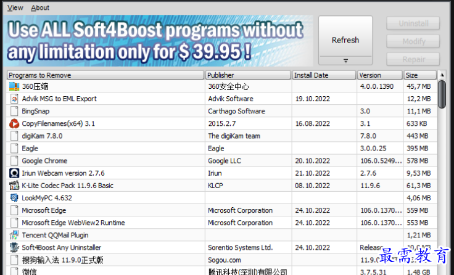Click size 1,21 MB cell
This screenshot has width=454, height=275.
point(418,235)
